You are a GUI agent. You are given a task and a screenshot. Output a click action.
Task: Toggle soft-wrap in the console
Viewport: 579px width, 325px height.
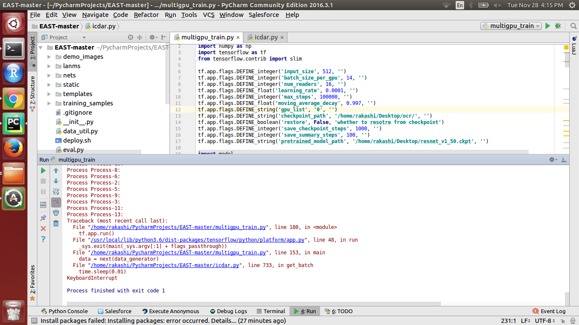pyautogui.click(x=56, y=191)
